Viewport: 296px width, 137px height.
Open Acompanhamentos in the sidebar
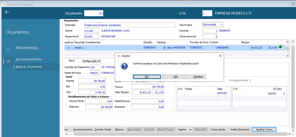29,59
